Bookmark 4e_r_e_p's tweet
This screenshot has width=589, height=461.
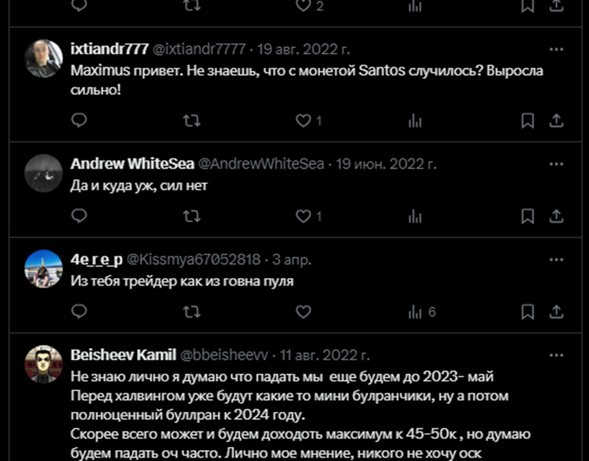(527, 311)
